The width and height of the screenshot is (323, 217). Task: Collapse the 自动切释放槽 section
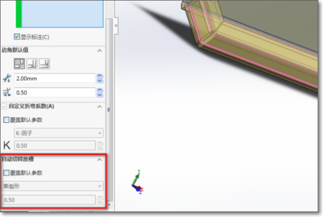(100, 160)
